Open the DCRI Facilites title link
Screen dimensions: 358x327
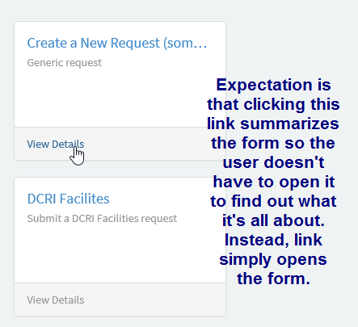pyautogui.click(x=69, y=199)
